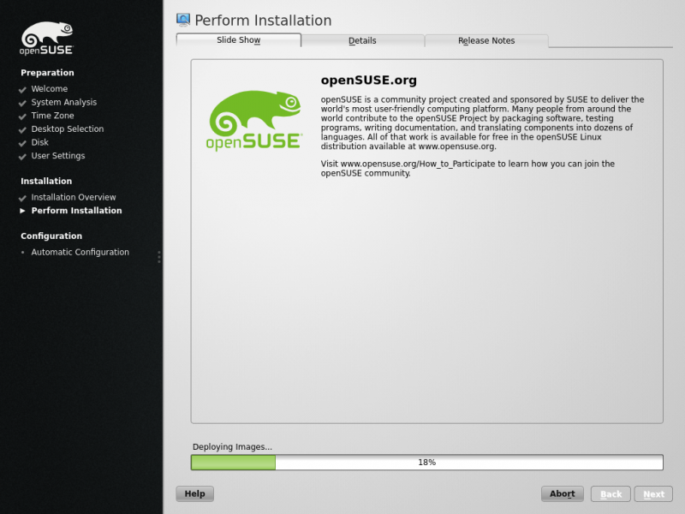Screen dimensions: 685x514
Task: Abort the installation
Action: click(563, 493)
